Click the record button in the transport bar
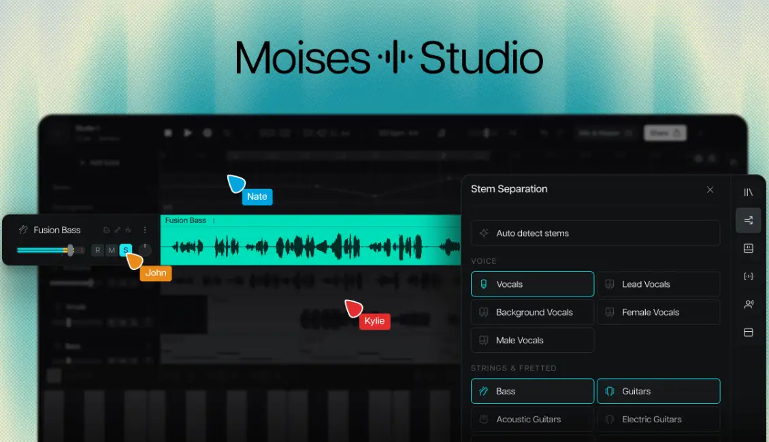Screen dimensions: 769x442 pyautogui.click(x=208, y=133)
